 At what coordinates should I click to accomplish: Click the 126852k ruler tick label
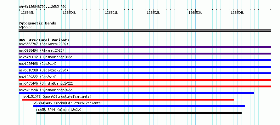pos(153,13)
